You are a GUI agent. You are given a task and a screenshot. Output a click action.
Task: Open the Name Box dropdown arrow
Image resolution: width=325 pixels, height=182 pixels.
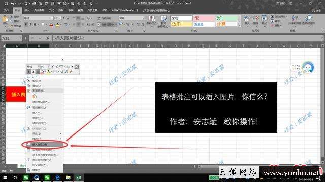coord(20,38)
